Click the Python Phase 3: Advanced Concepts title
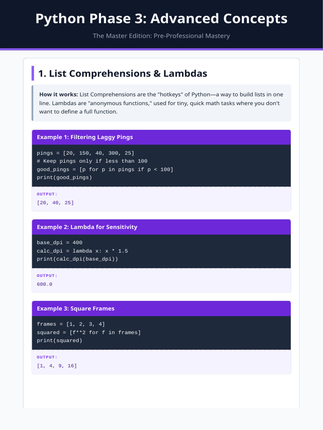323x430 pixels. [161, 18]
